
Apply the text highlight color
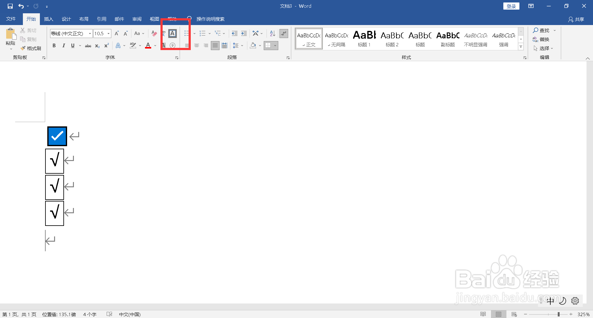pos(133,45)
